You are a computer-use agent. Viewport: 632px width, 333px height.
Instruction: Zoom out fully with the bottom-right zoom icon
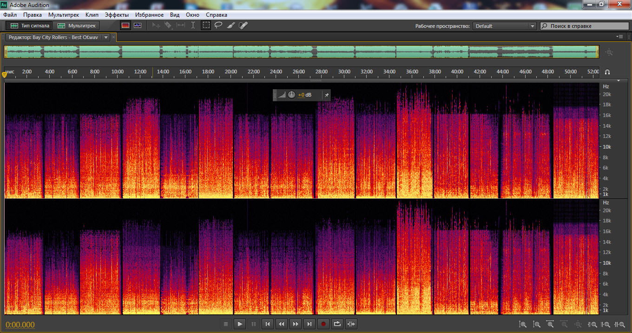[578, 324]
